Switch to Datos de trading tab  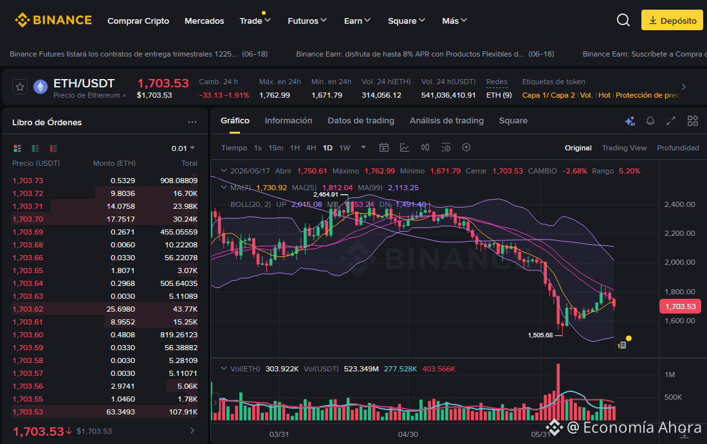361,121
